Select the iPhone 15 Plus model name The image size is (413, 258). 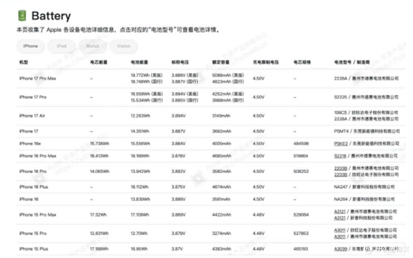tap(34, 249)
